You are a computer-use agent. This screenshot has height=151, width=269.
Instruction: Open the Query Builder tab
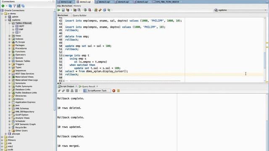[x=79, y=16]
